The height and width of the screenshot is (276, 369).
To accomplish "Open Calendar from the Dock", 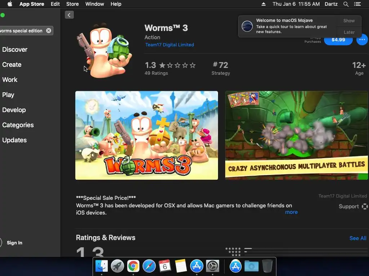I will [x=165, y=266].
